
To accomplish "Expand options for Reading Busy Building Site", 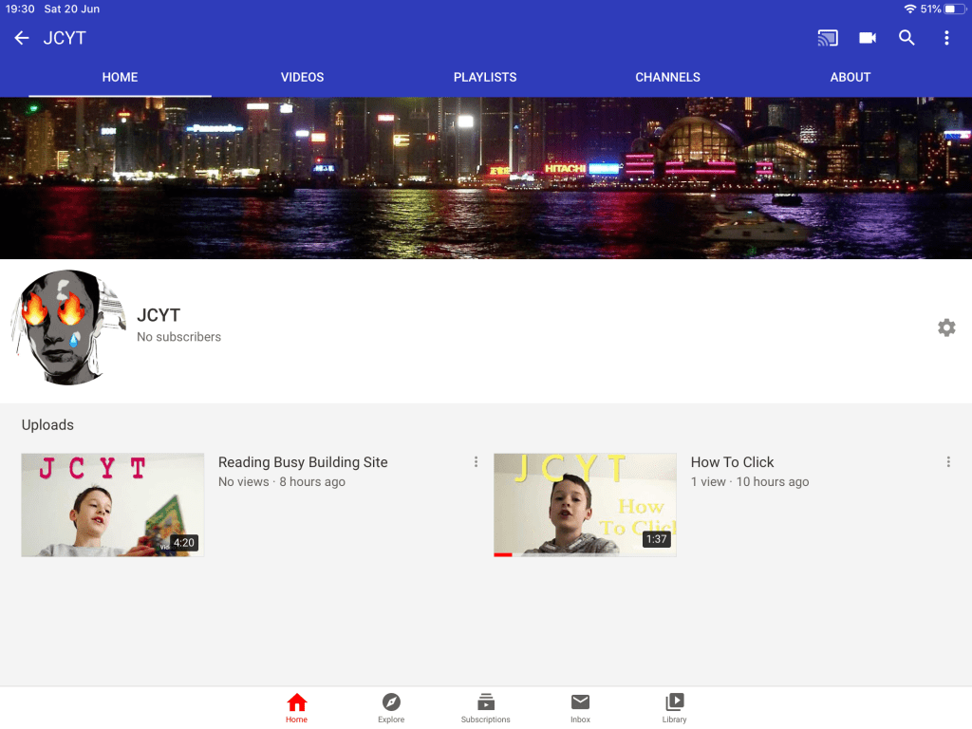I will point(476,462).
